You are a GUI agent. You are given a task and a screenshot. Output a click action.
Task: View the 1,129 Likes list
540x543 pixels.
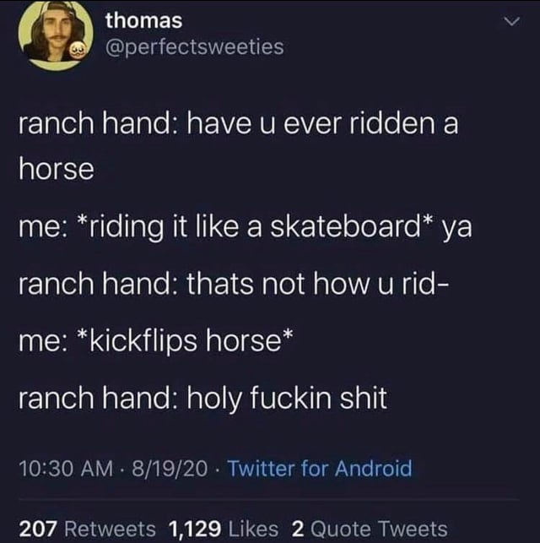(224, 529)
